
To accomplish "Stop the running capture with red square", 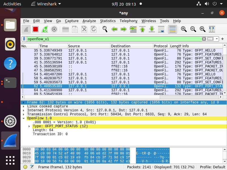I will tap(35, 29).
